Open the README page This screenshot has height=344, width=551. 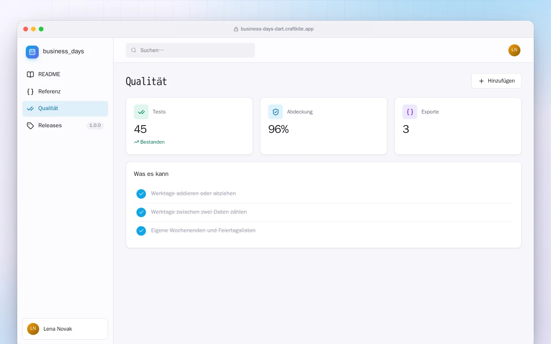[x=65, y=74]
